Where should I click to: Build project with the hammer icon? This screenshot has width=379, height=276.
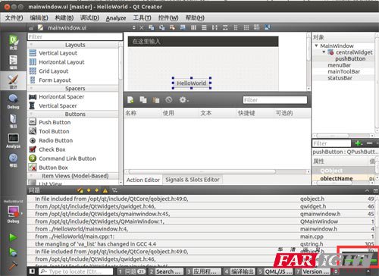point(13,265)
